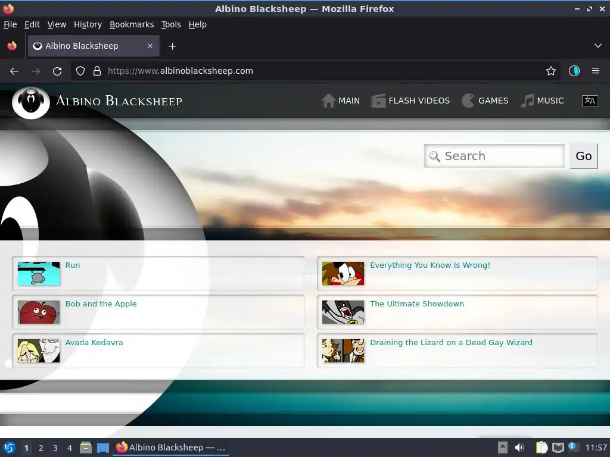Open Bob and the Apple link

101,304
